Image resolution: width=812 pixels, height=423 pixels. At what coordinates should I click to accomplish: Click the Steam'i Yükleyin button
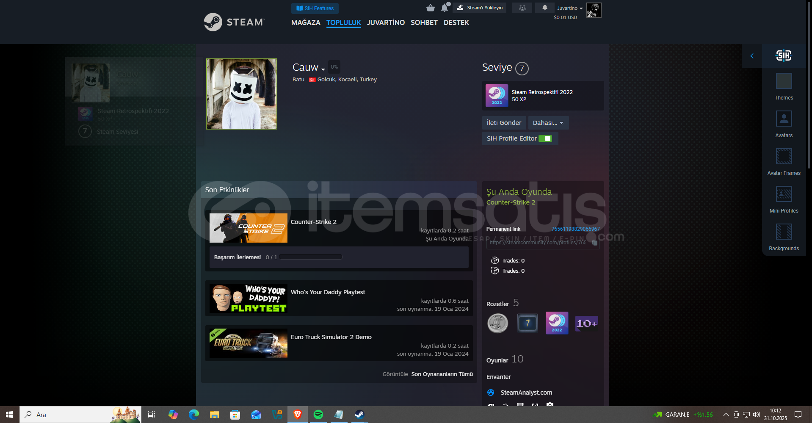[480, 8]
